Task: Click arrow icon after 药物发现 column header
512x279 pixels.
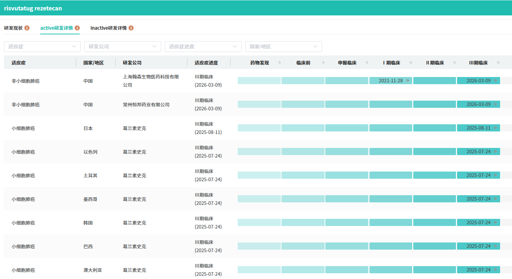Action: 279,63
